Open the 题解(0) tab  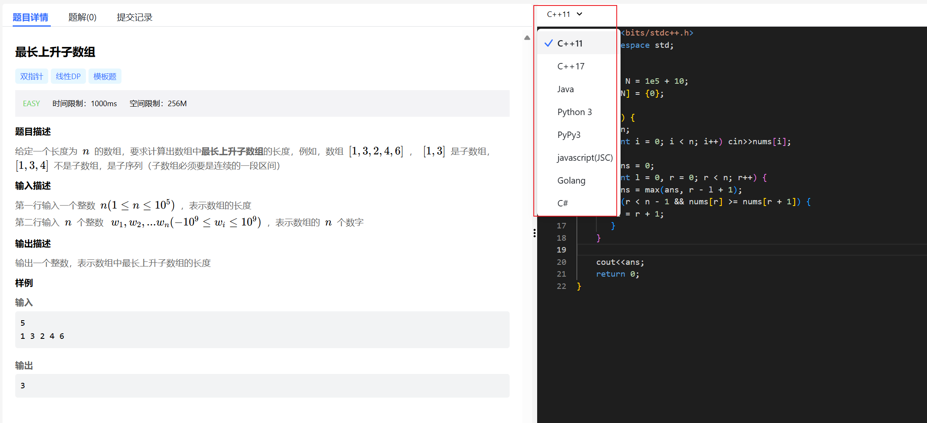[x=83, y=17]
